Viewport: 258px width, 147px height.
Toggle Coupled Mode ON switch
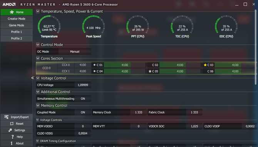coord(83,112)
